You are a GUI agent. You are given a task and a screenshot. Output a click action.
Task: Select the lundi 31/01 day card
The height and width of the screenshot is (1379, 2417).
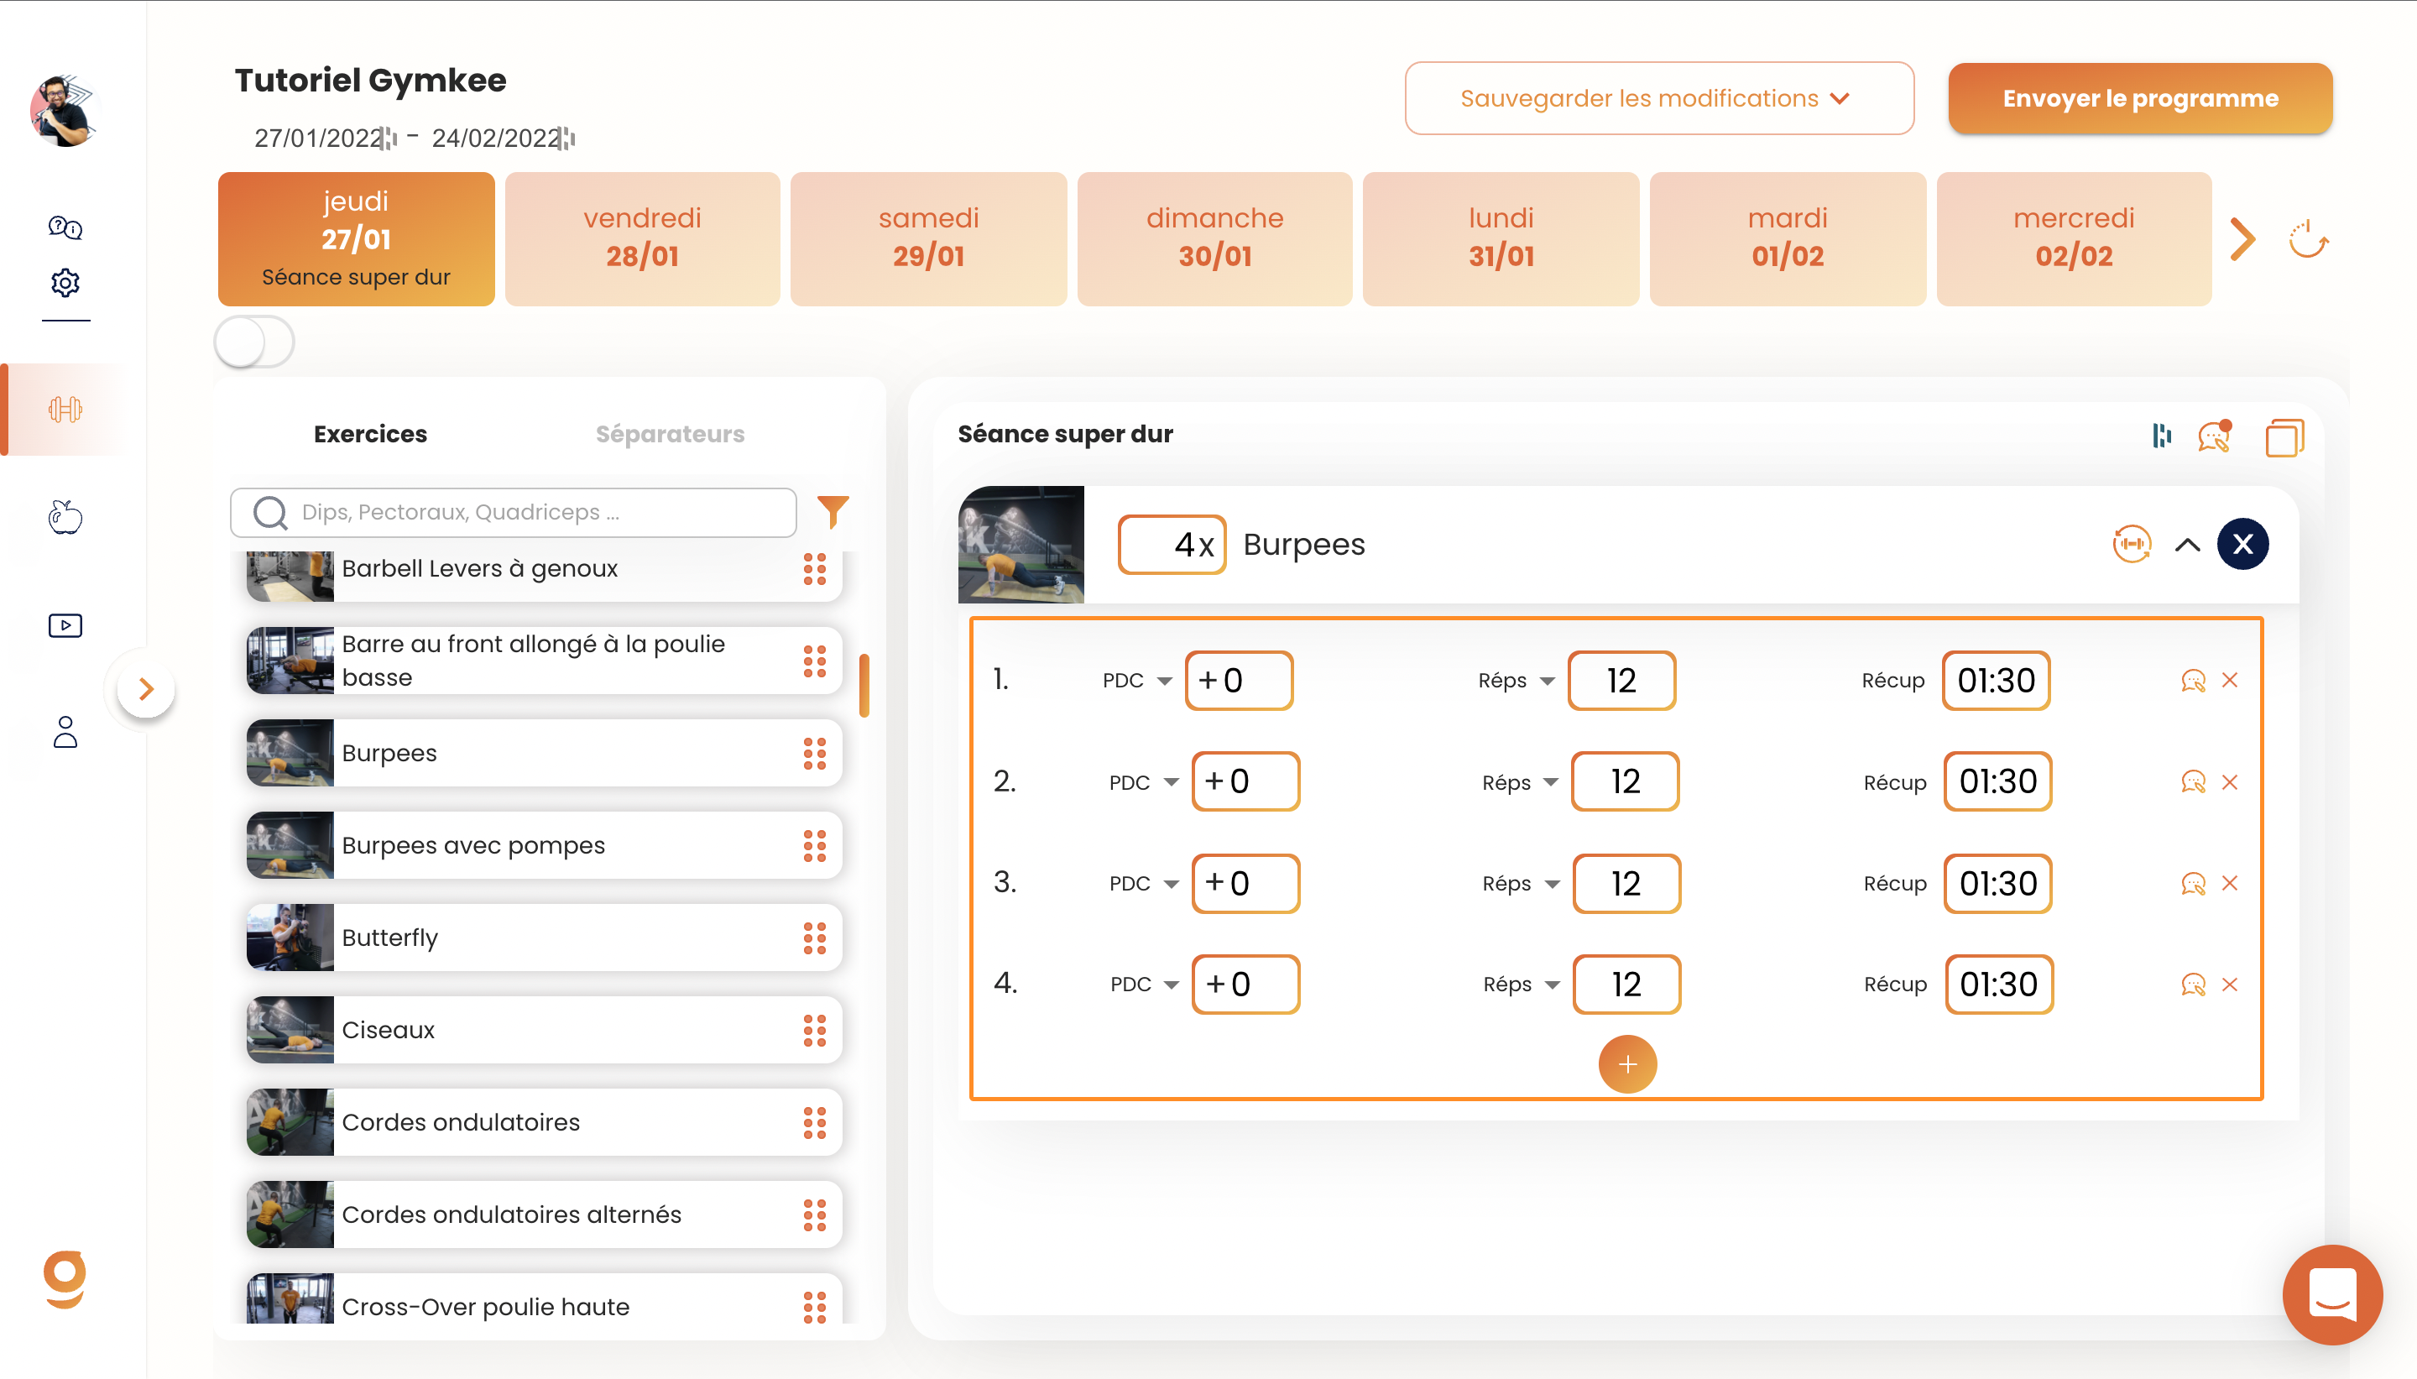pos(1501,238)
